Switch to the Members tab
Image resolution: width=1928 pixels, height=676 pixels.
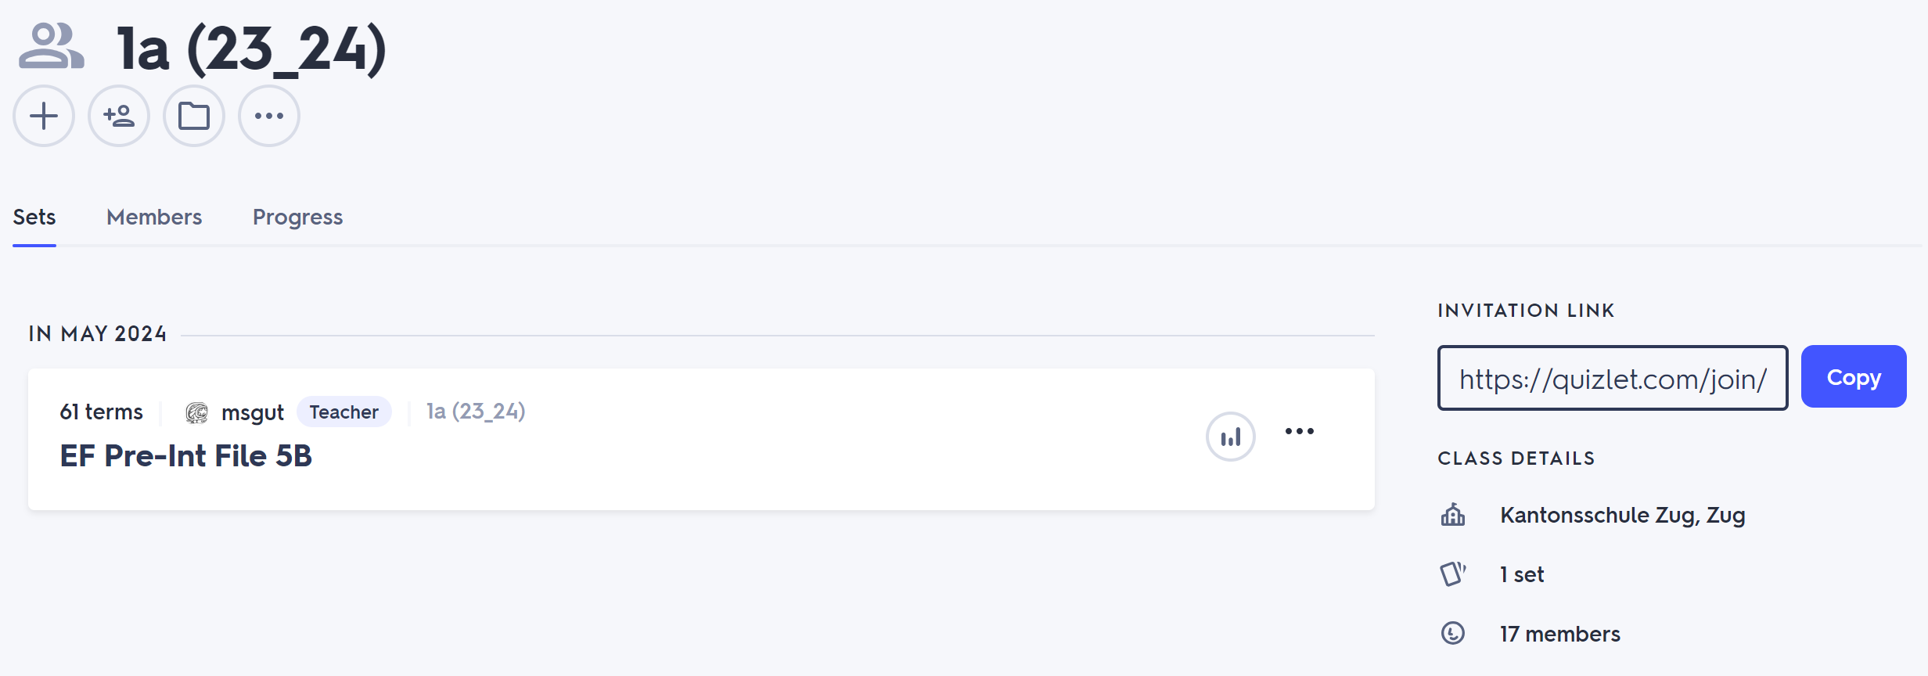[x=154, y=217]
